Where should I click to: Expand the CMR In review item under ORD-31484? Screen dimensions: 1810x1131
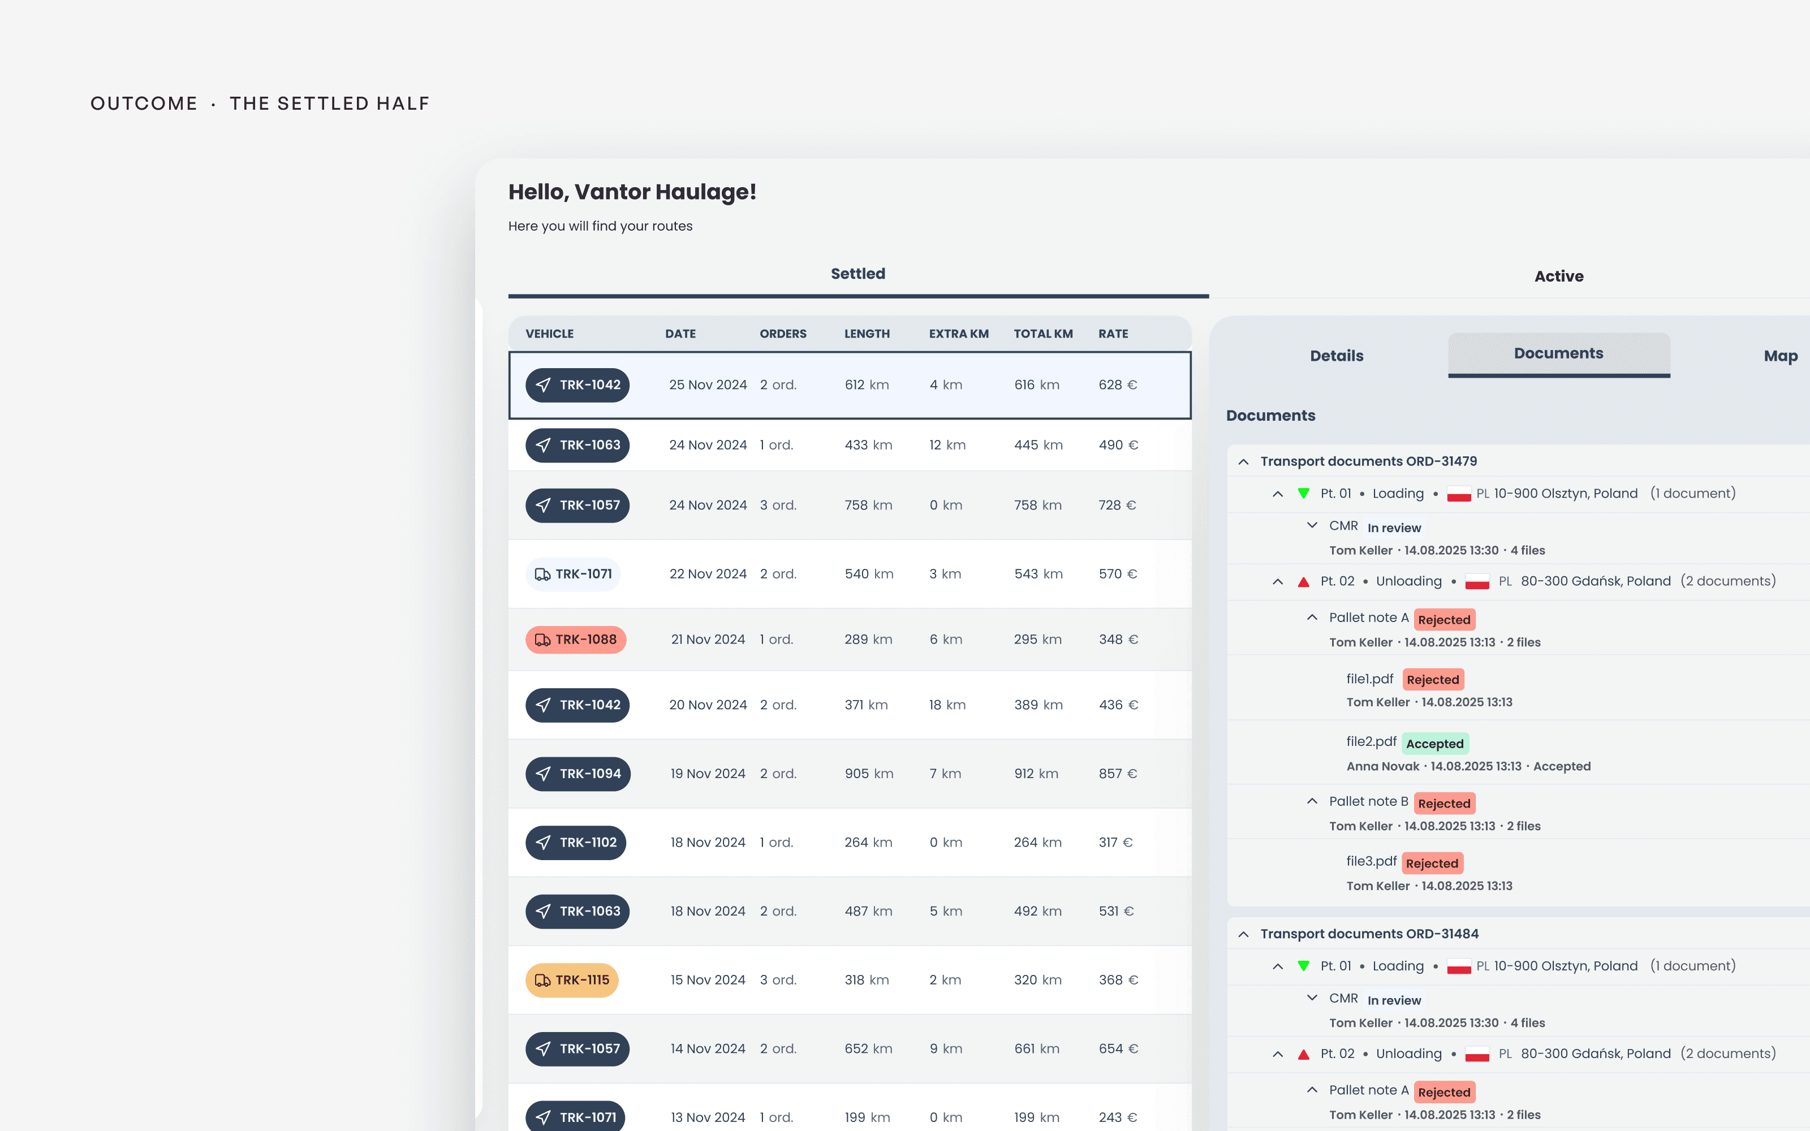[1312, 998]
